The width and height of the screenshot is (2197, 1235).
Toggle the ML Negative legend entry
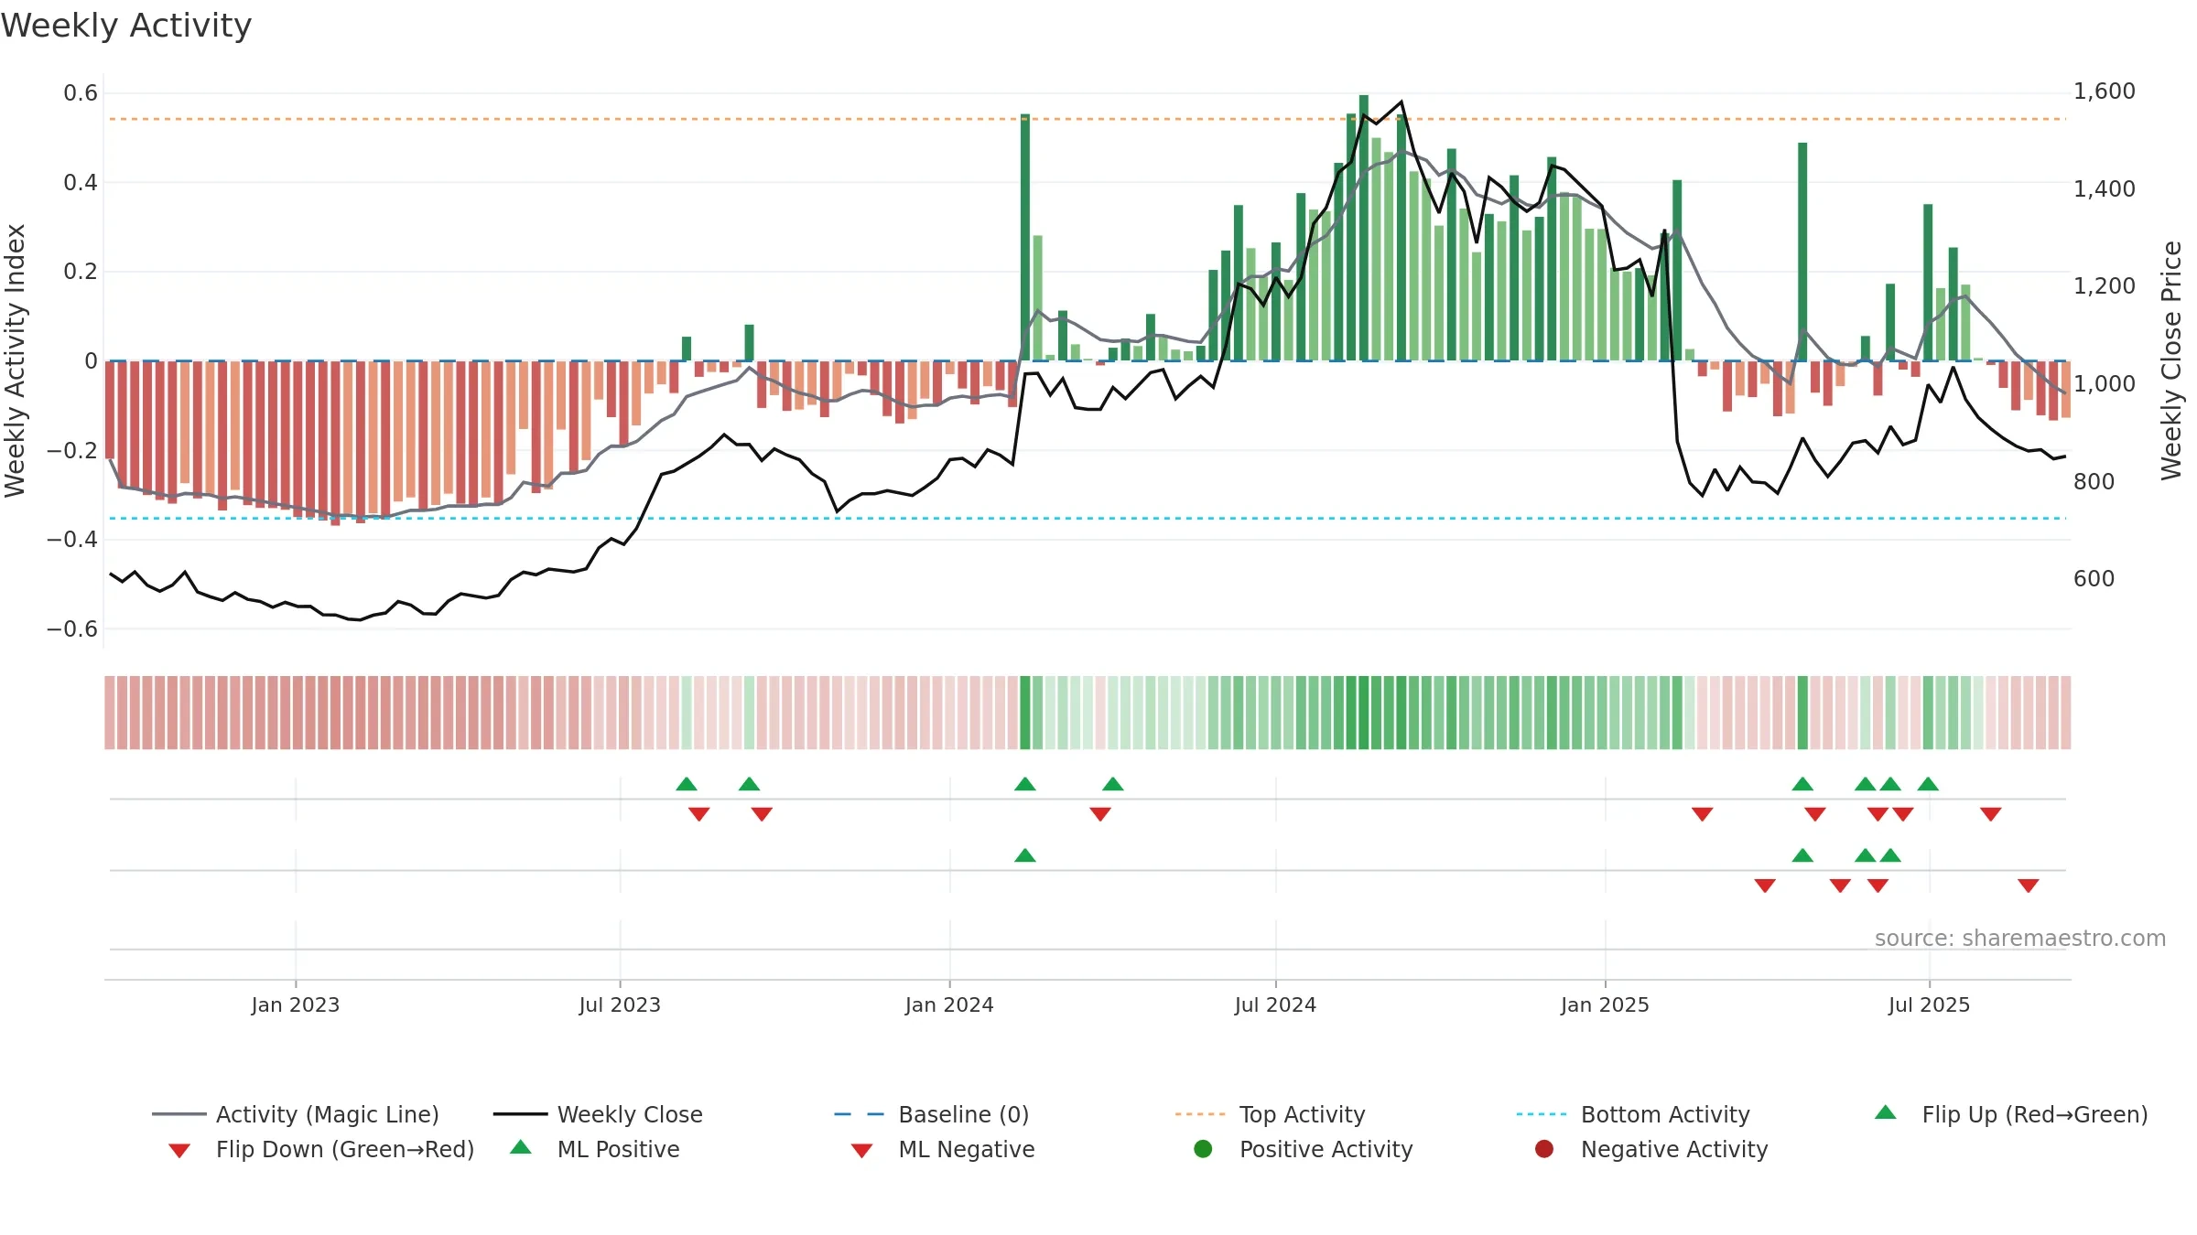coord(943,1149)
